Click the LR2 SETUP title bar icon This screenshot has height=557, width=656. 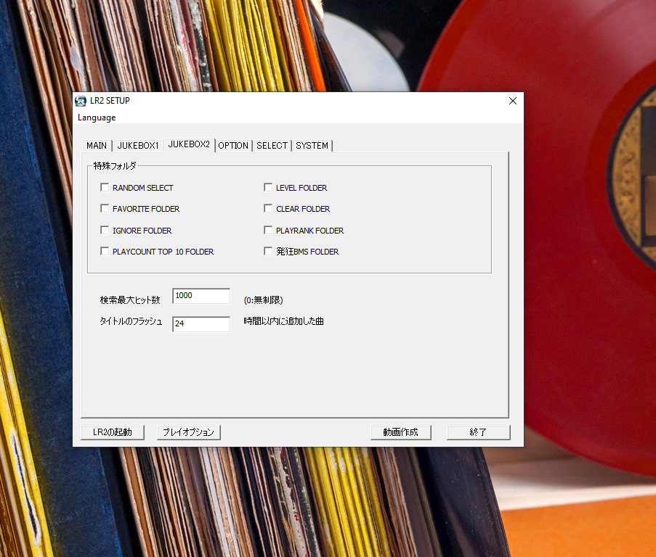[x=81, y=101]
